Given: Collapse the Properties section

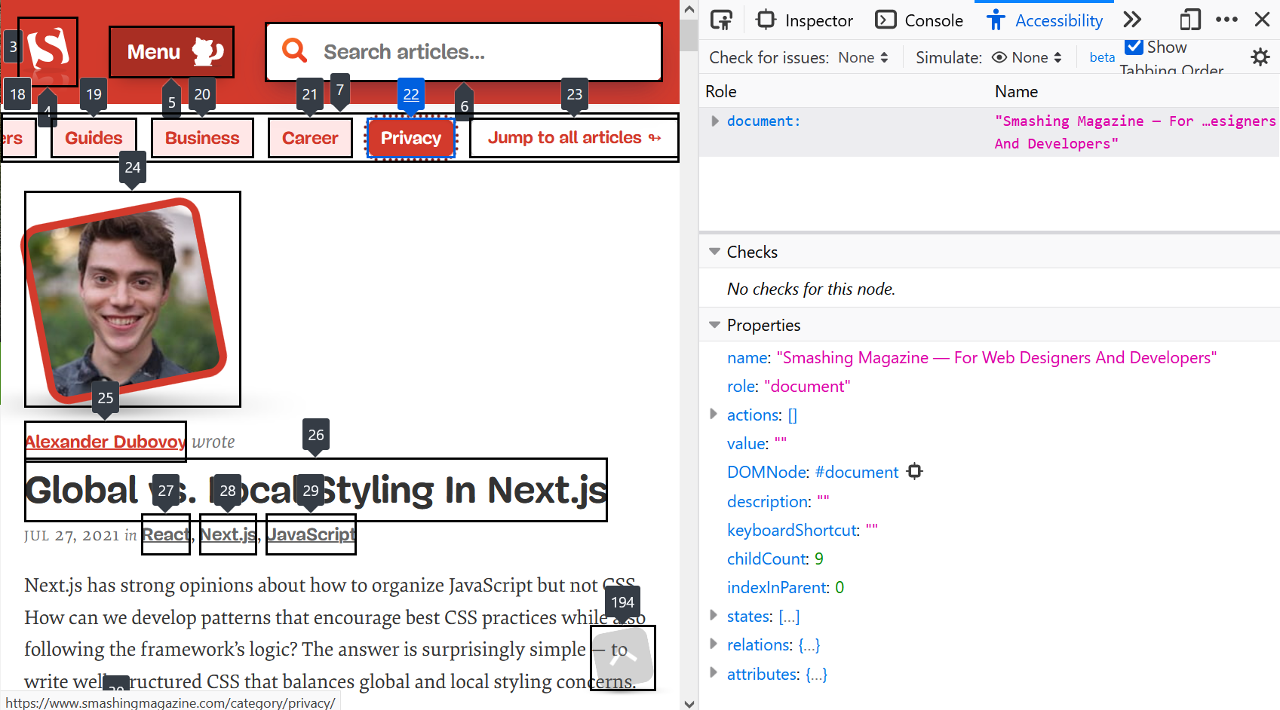Looking at the screenshot, I should [714, 324].
